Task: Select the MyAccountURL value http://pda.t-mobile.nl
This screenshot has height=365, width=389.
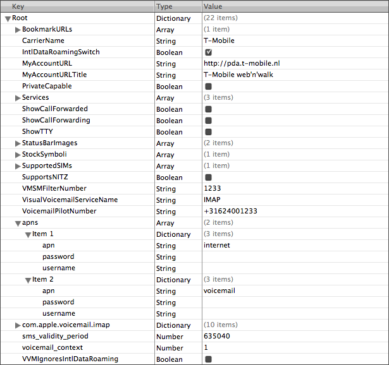Action: (x=242, y=63)
